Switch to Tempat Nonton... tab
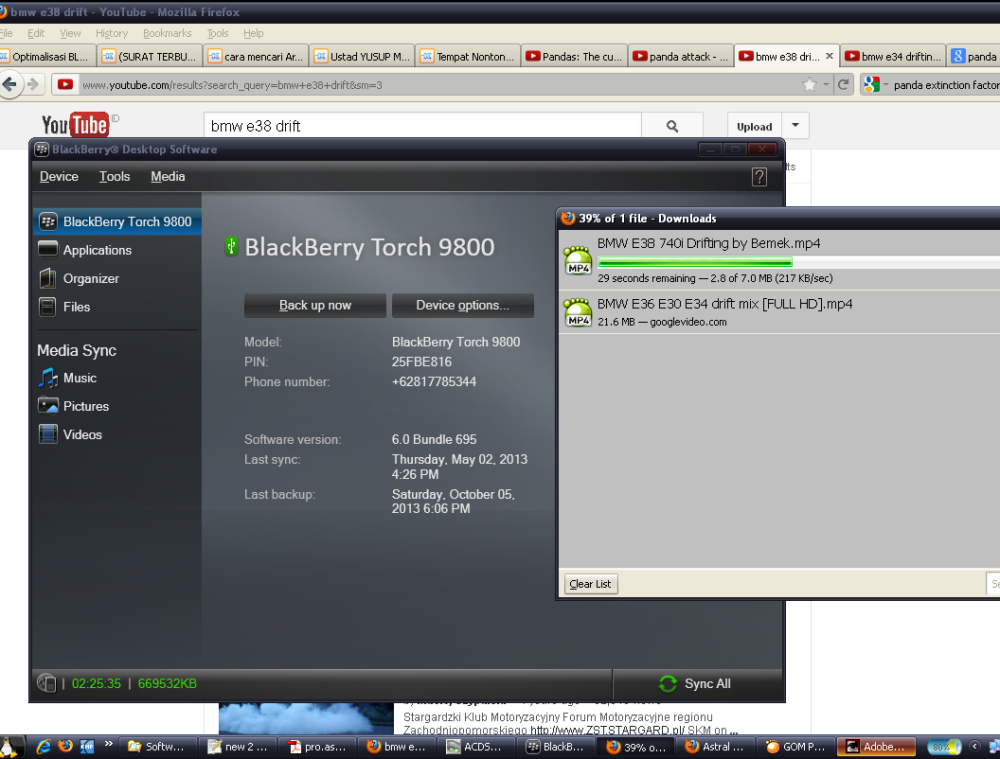The width and height of the screenshot is (1000, 759). [468, 57]
